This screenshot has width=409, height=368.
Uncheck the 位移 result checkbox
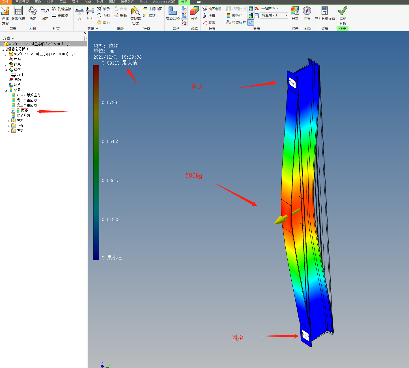point(13,110)
